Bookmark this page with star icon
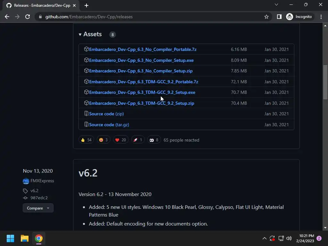 coord(266,17)
